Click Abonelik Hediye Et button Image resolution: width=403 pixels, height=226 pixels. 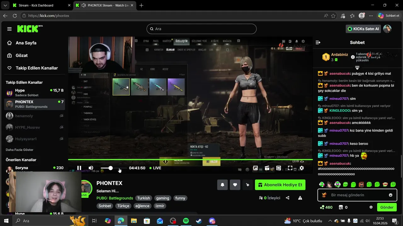(280, 185)
